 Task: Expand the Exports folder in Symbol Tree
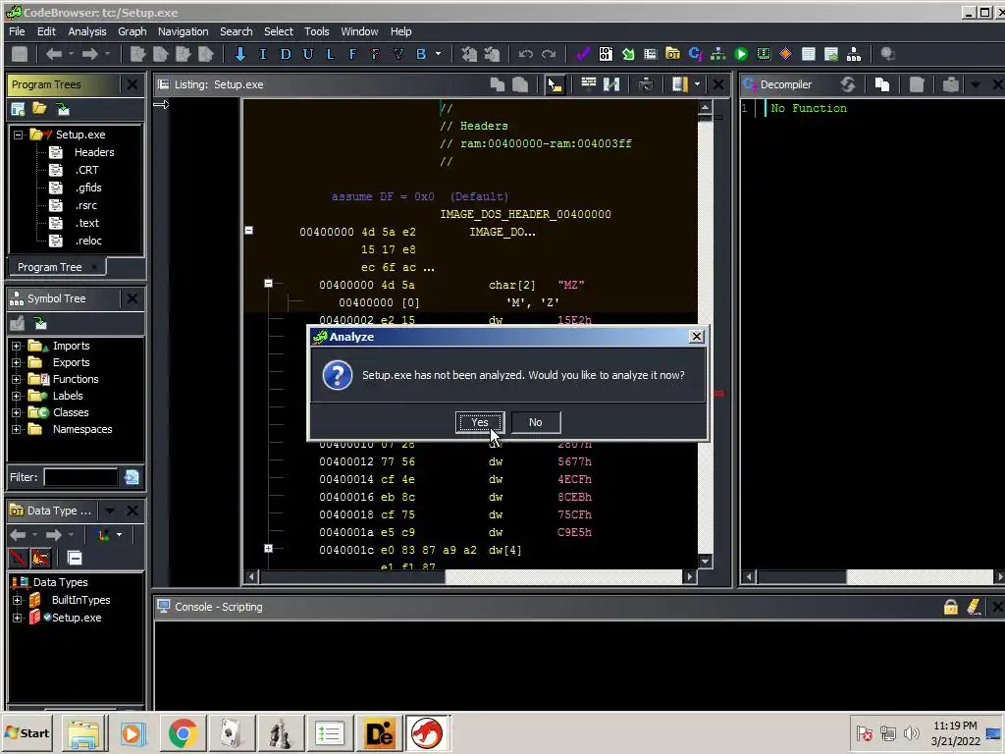coord(17,362)
